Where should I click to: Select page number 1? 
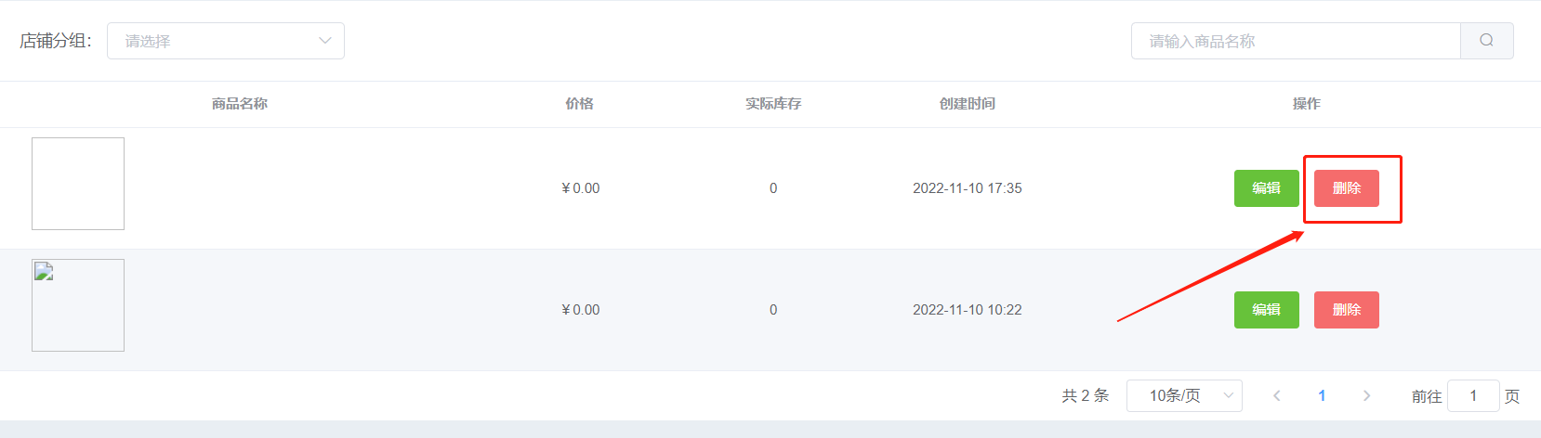pos(1322,395)
